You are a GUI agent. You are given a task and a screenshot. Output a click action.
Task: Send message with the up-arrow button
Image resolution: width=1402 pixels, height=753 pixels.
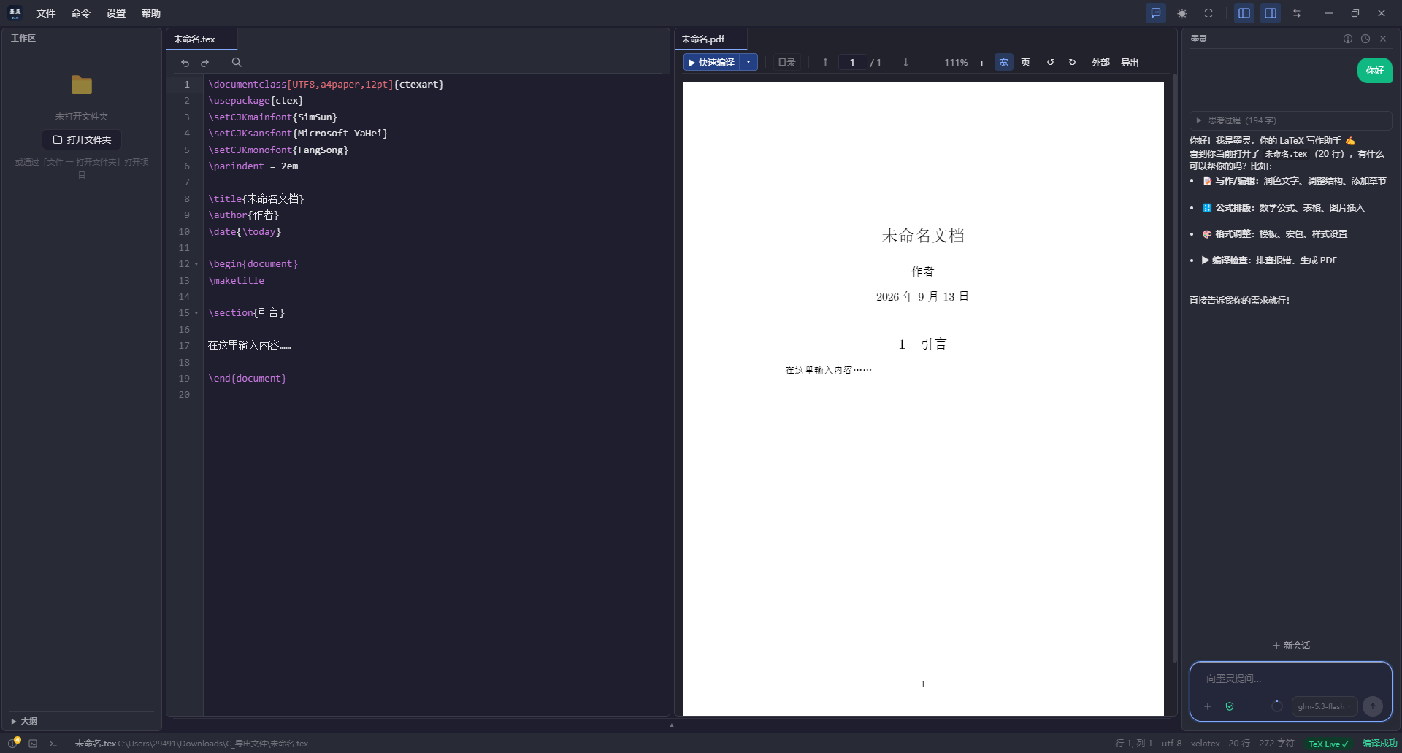1373,706
